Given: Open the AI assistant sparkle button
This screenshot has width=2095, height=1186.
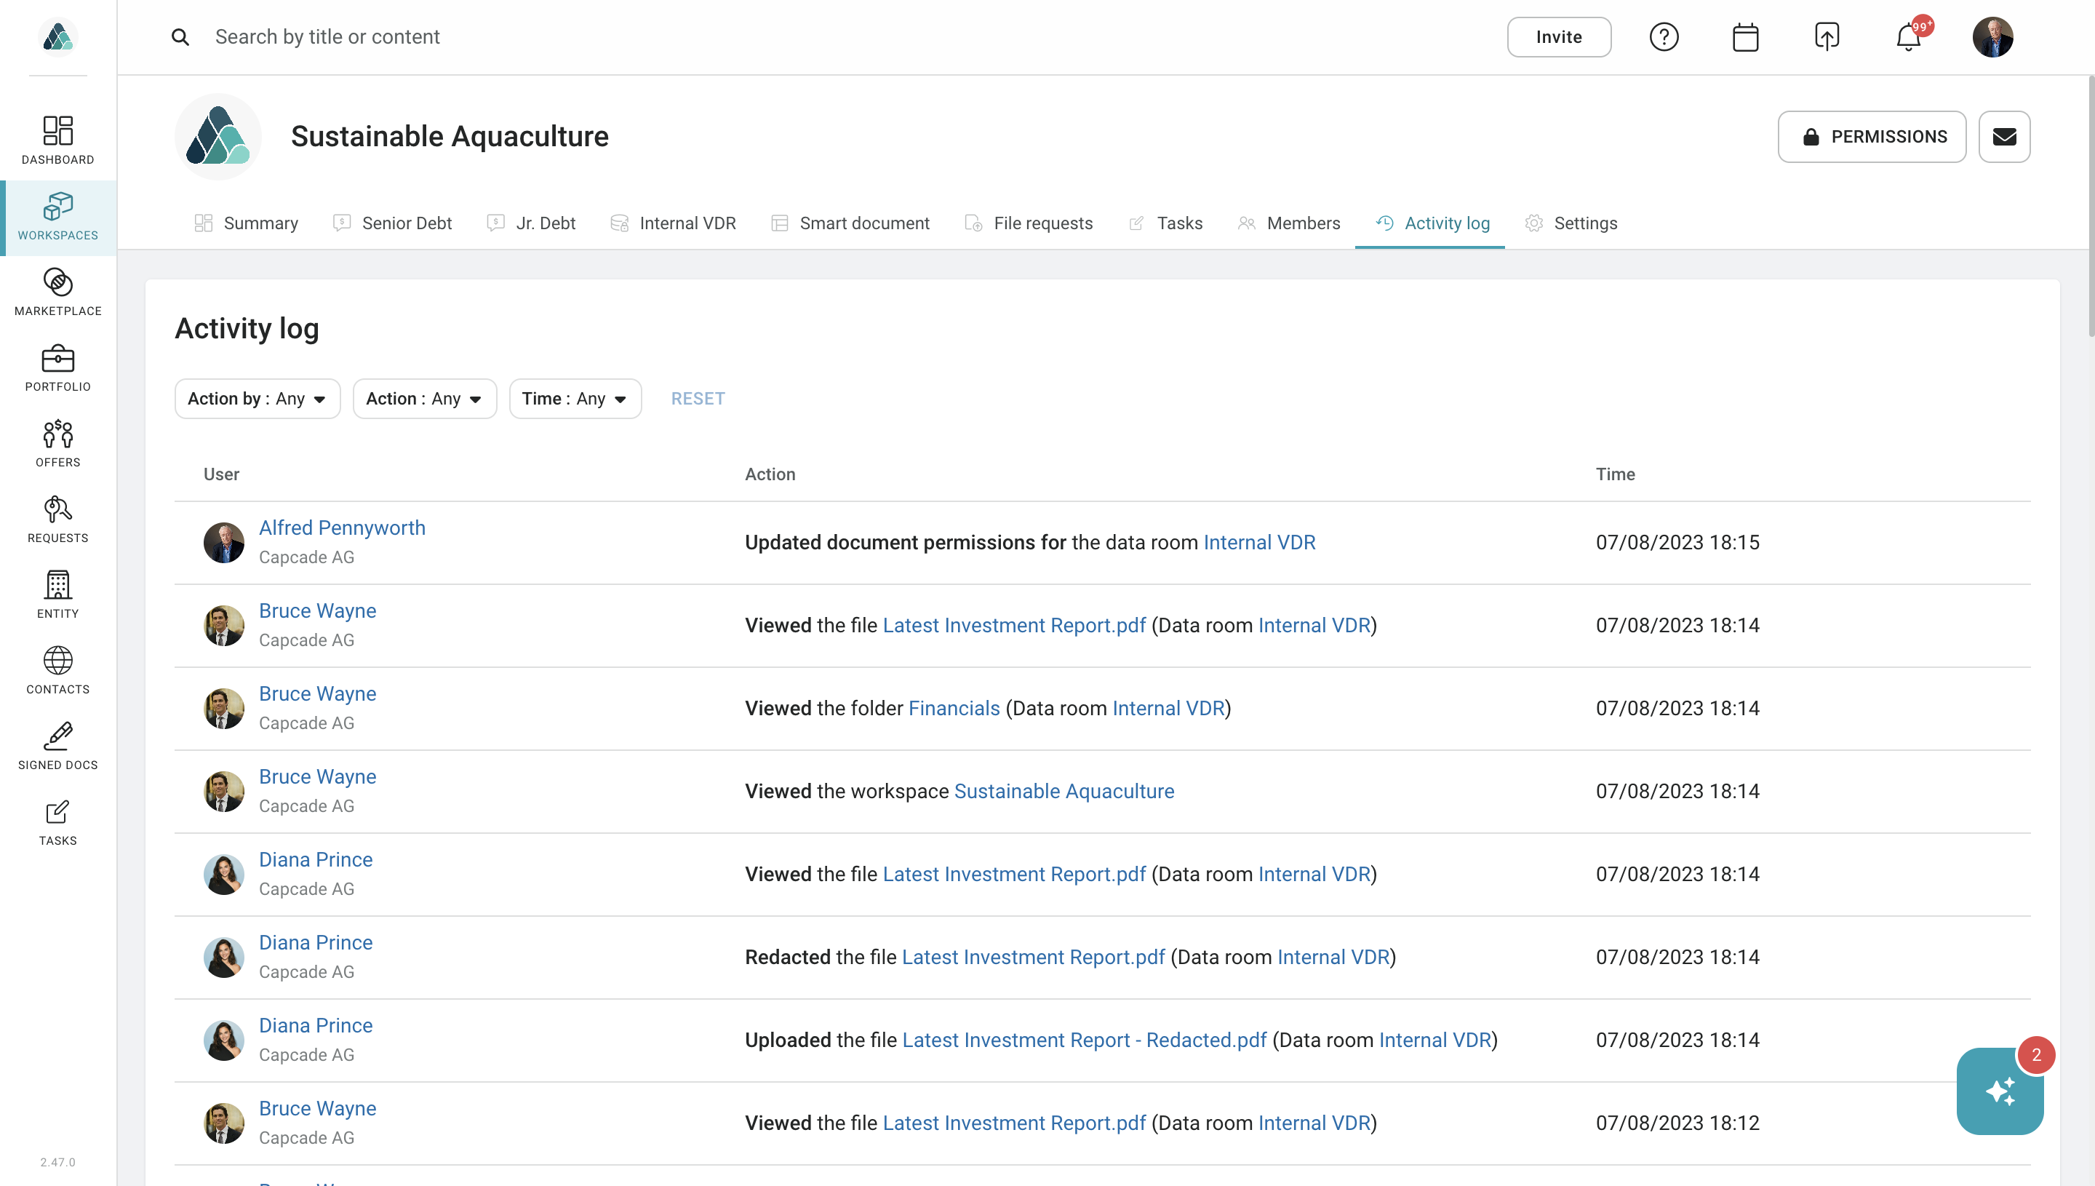Looking at the screenshot, I should tap(1999, 1091).
